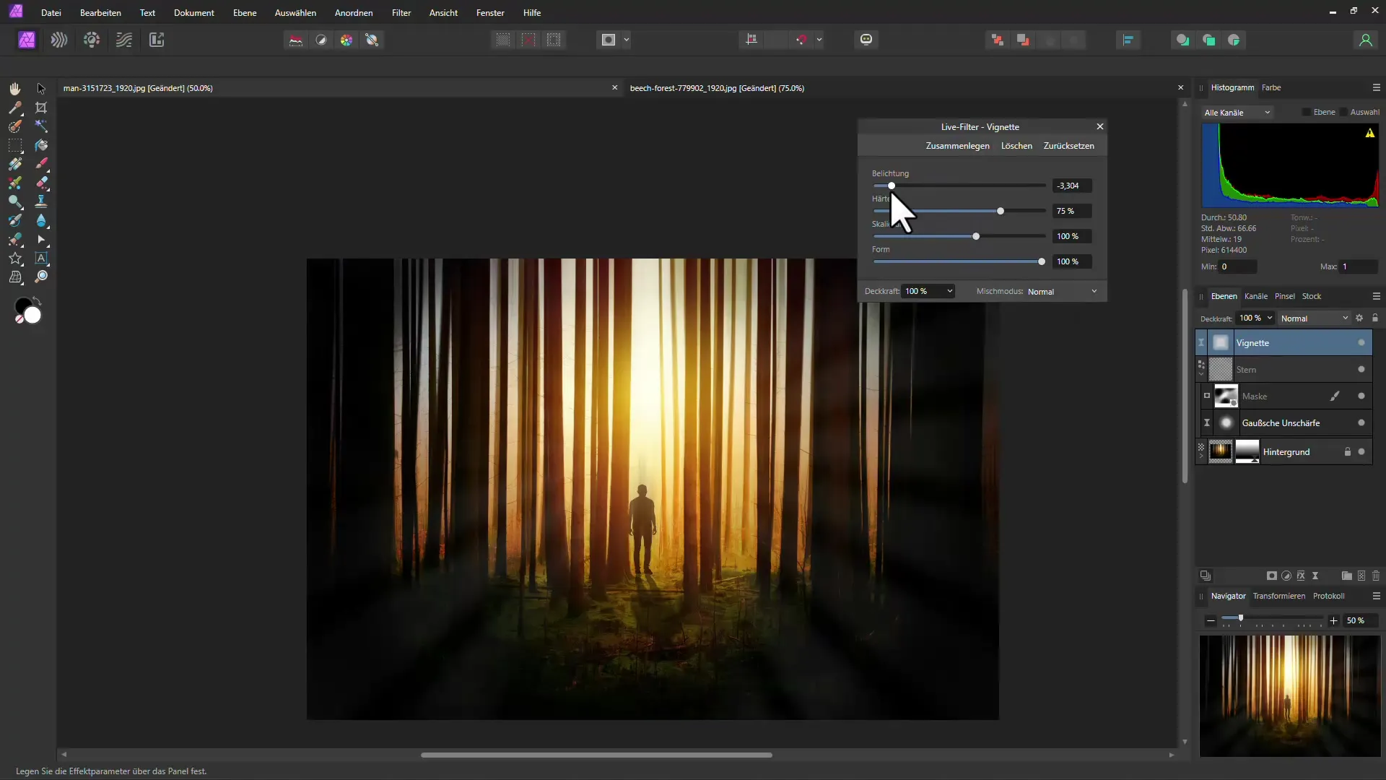Select the Zoom magnifier tool
Viewport: 1386px width, 780px height.
41,277
